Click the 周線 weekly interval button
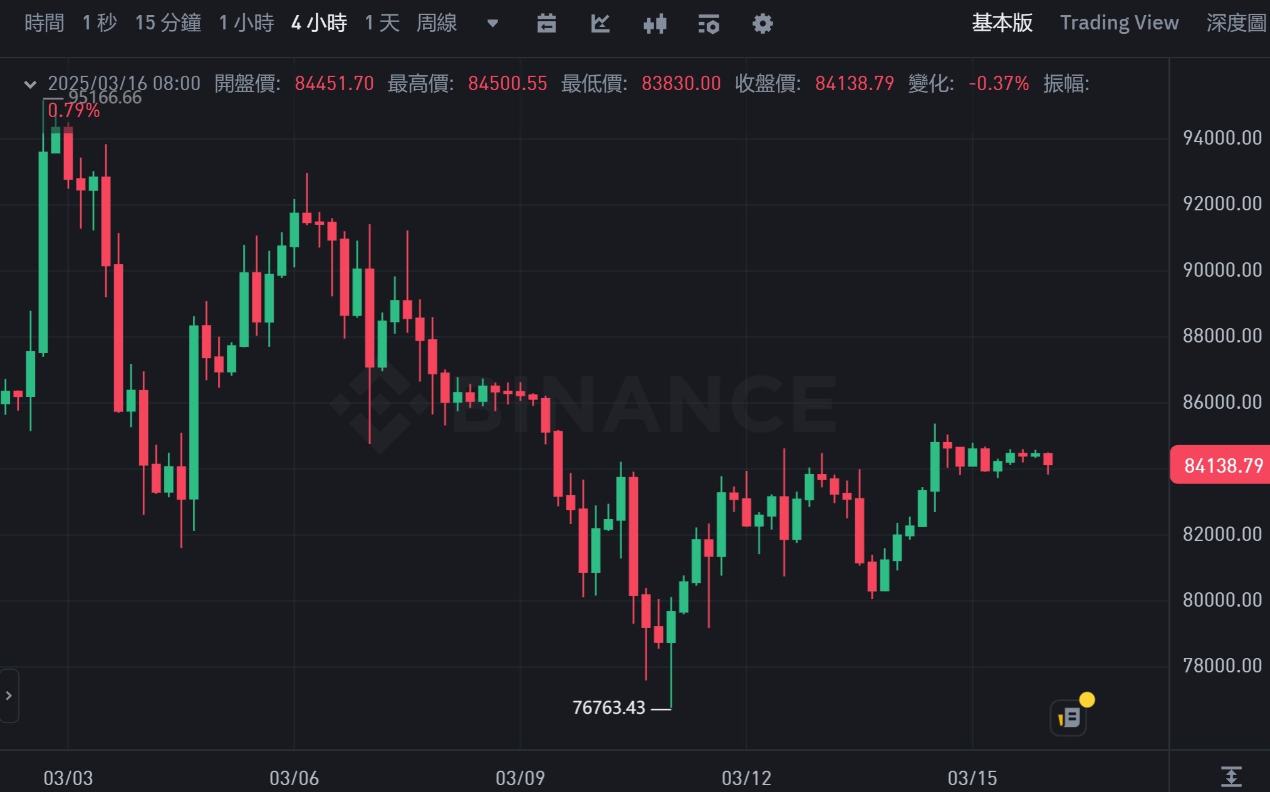1270x792 pixels. pos(437,23)
